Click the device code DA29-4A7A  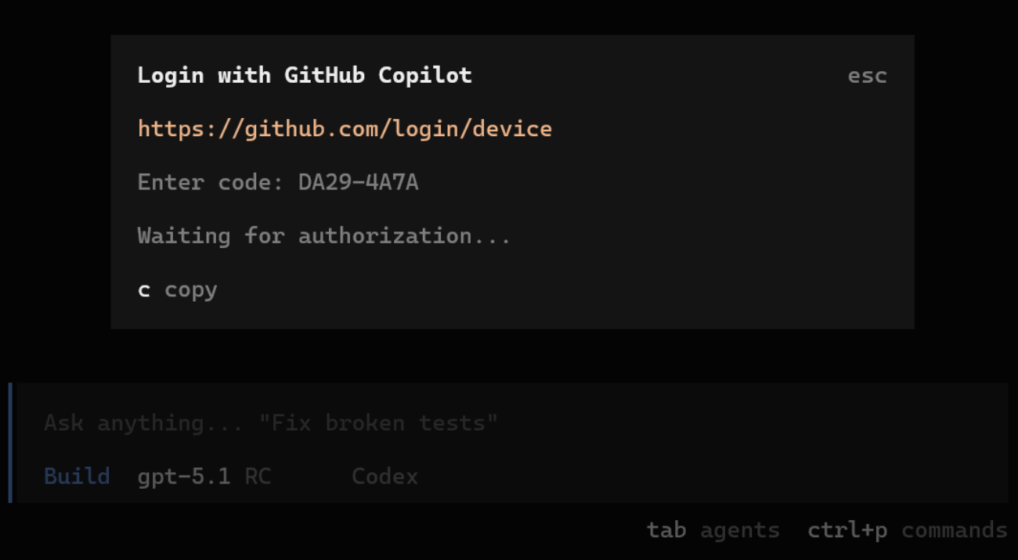358,182
